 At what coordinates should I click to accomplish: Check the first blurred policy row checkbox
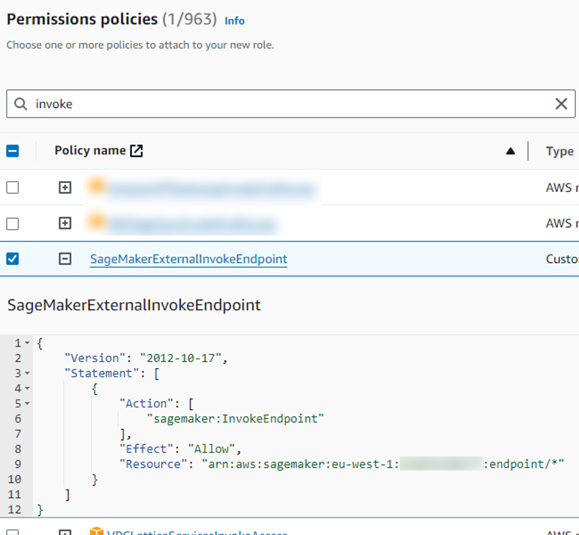point(13,187)
